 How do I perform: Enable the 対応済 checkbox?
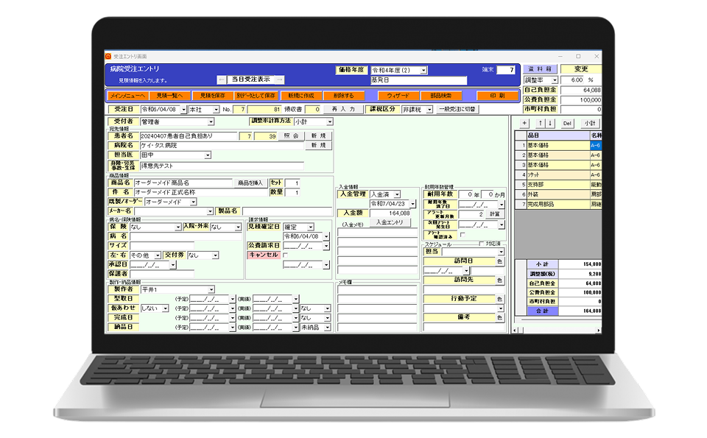click(482, 244)
